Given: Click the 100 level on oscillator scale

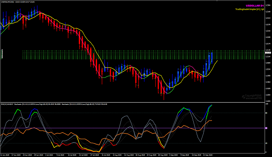Looking at the screenshot, I should tap(267, 104).
